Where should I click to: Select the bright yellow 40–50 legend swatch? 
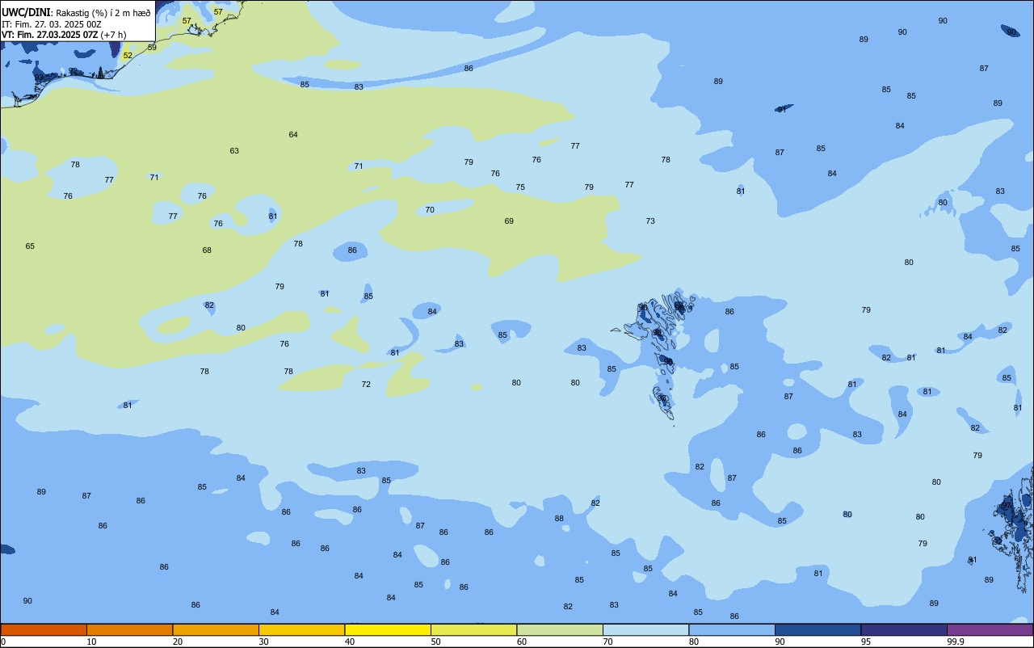(x=388, y=629)
